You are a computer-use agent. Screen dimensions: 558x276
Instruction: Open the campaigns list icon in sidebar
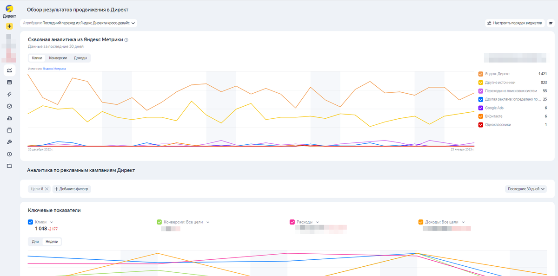[x=9, y=82]
